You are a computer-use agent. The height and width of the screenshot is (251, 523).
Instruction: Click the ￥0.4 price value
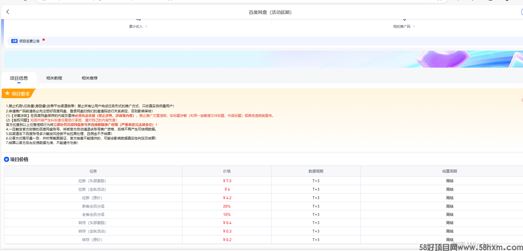(x=227, y=223)
